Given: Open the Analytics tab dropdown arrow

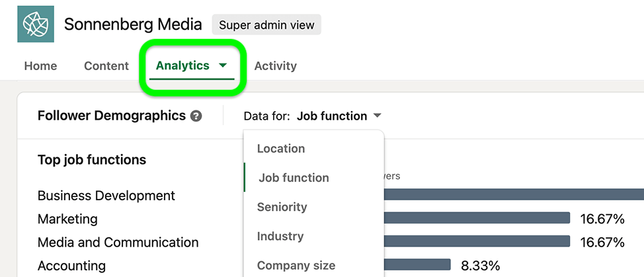Looking at the screenshot, I should click(223, 65).
